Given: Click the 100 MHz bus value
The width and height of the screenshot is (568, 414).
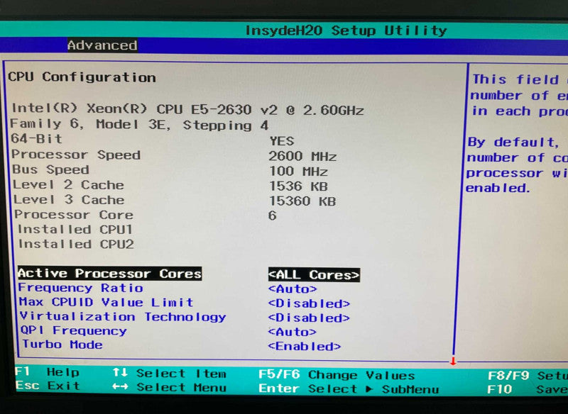Looking at the screenshot, I should point(298,171).
